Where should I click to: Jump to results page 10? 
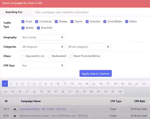pyautogui.click(x=58, y=84)
